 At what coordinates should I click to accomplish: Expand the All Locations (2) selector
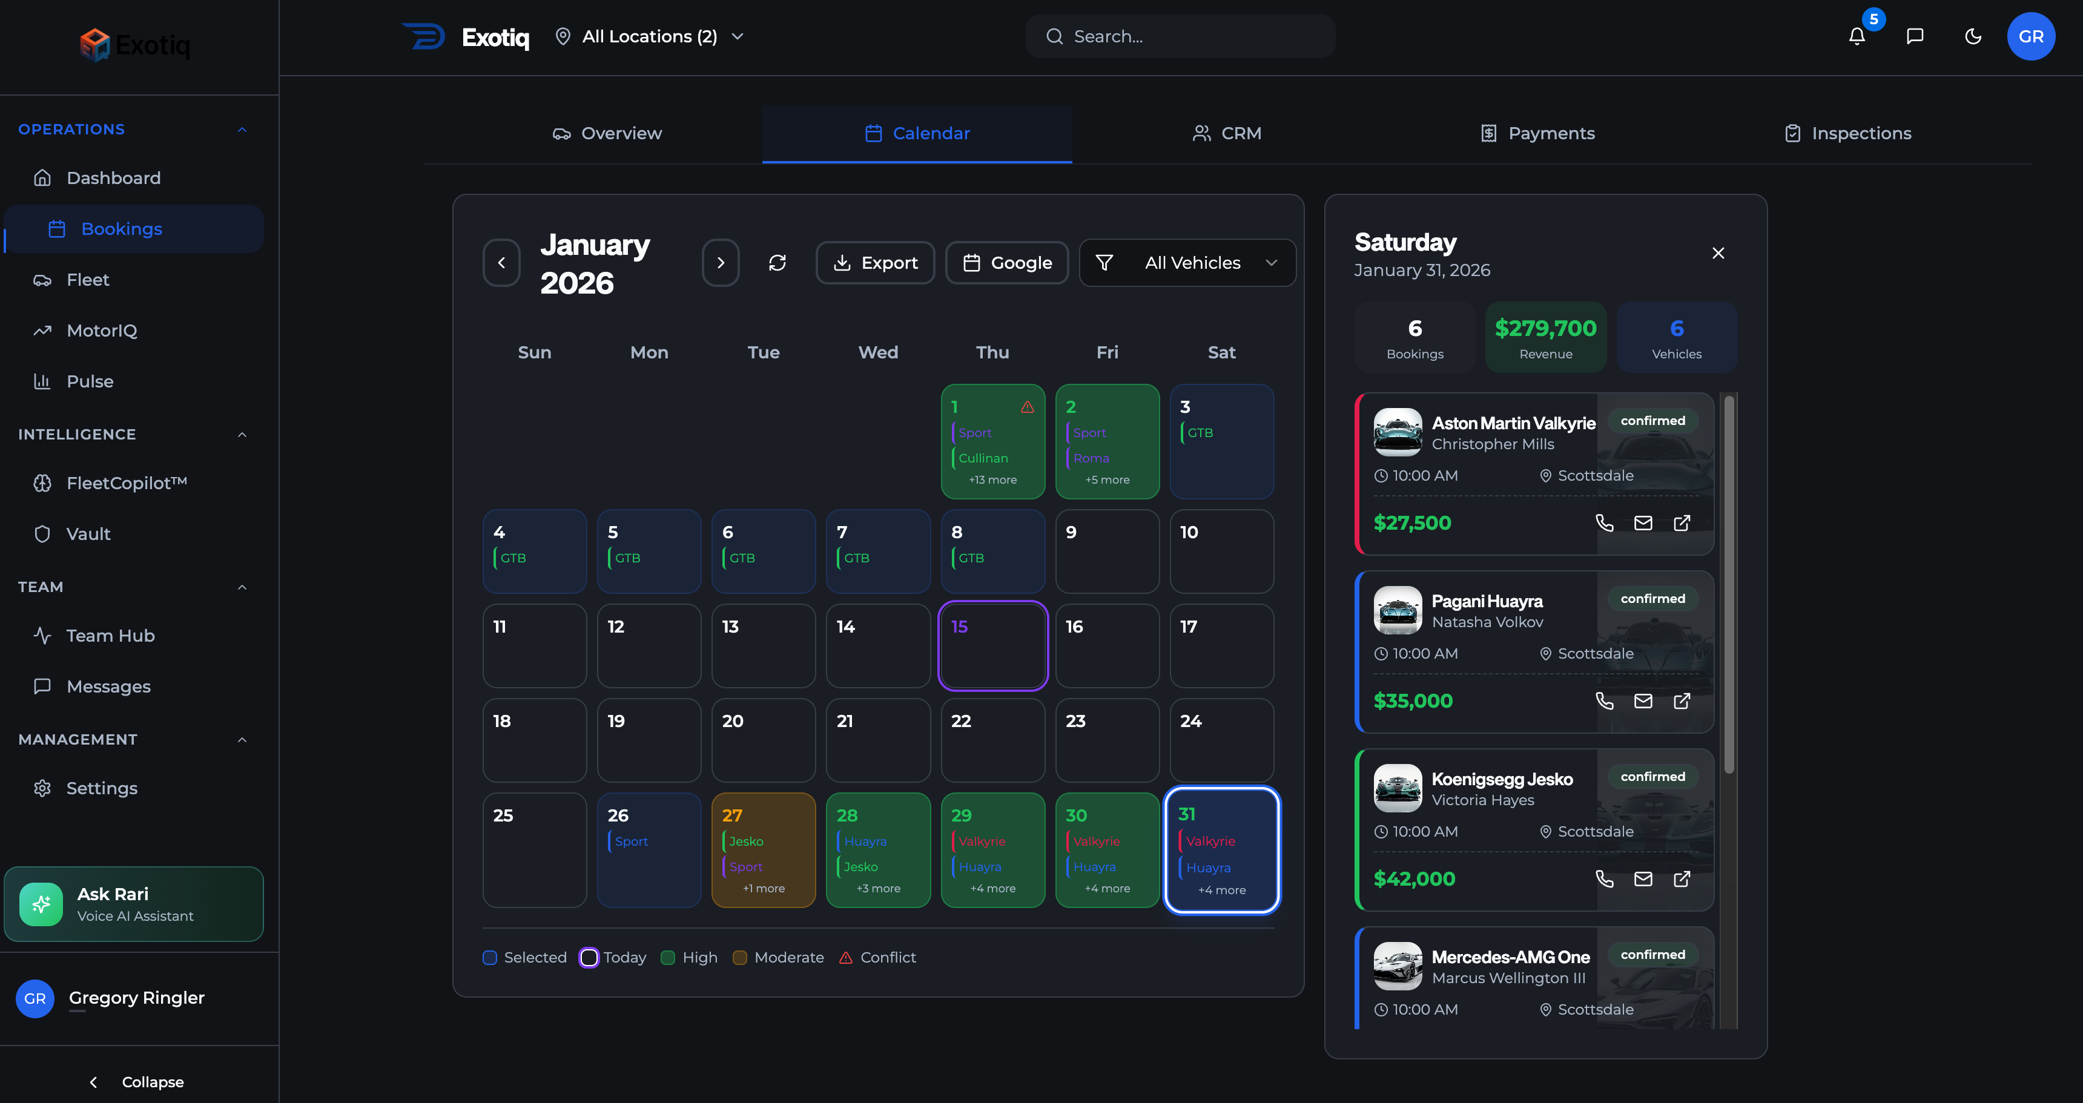pyautogui.click(x=649, y=36)
